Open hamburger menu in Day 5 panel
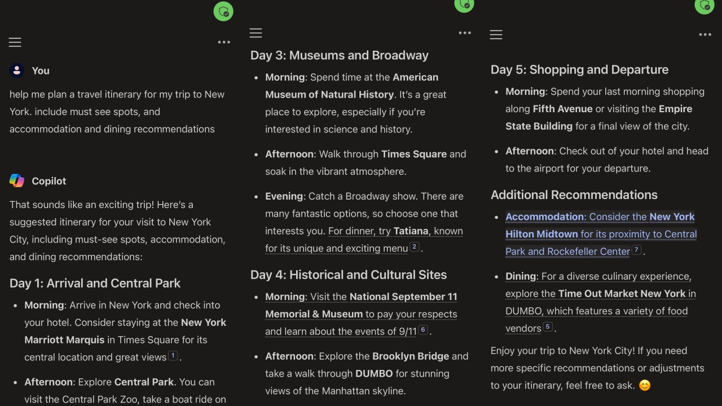The image size is (722, 406). pos(496,35)
